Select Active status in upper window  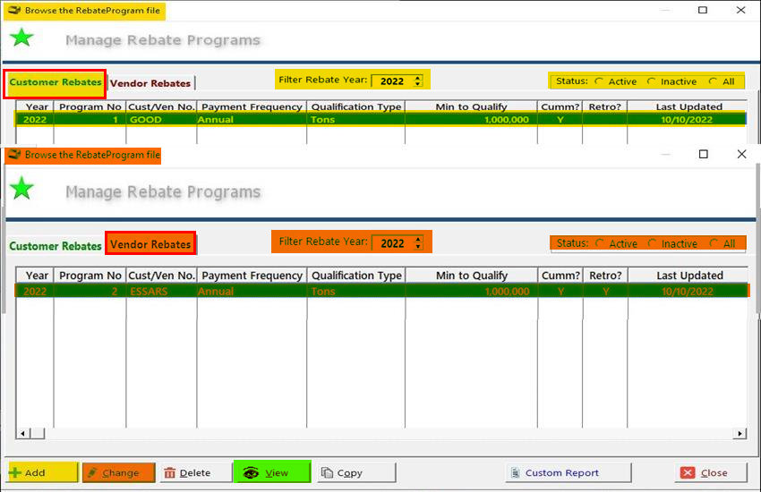[x=599, y=81]
